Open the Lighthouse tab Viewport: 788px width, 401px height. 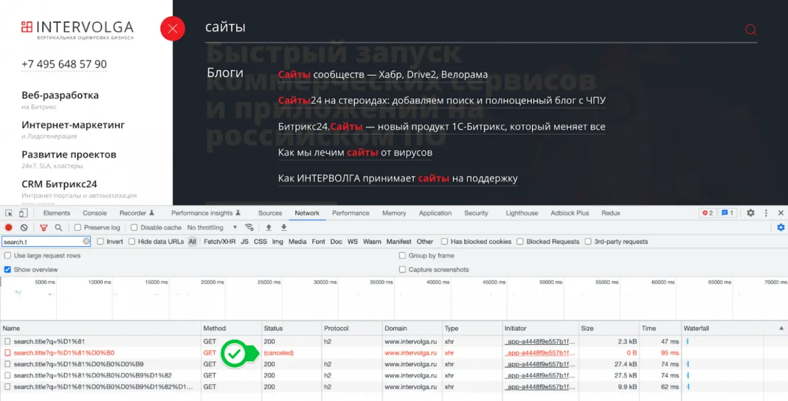pyautogui.click(x=521, y=213)
